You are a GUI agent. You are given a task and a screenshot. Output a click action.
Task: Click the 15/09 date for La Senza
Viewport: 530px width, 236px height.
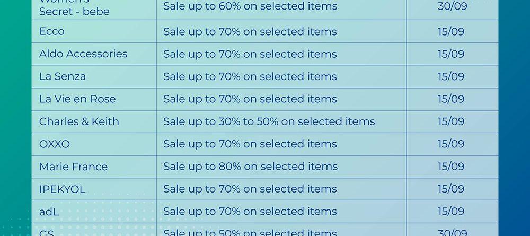451,76
